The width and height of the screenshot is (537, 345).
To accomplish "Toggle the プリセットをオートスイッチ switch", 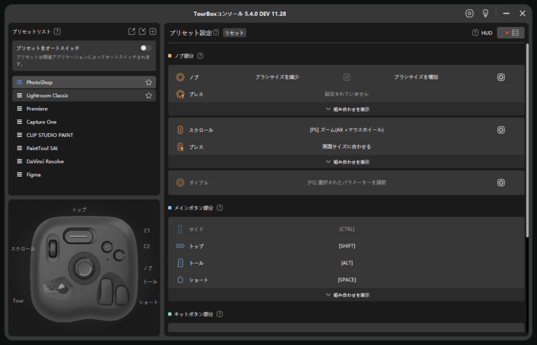I will coord(146,48).
